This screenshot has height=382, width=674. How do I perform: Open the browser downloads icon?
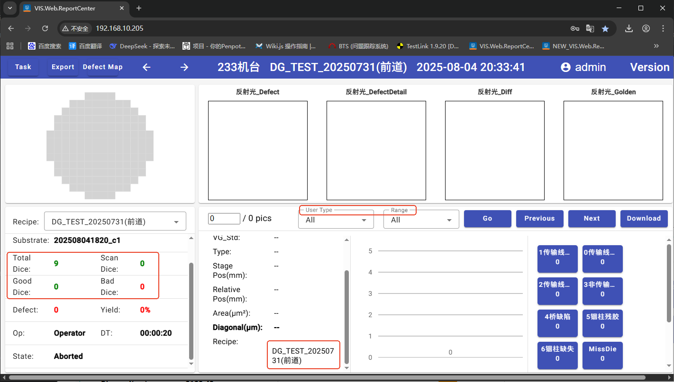point(629,28)
